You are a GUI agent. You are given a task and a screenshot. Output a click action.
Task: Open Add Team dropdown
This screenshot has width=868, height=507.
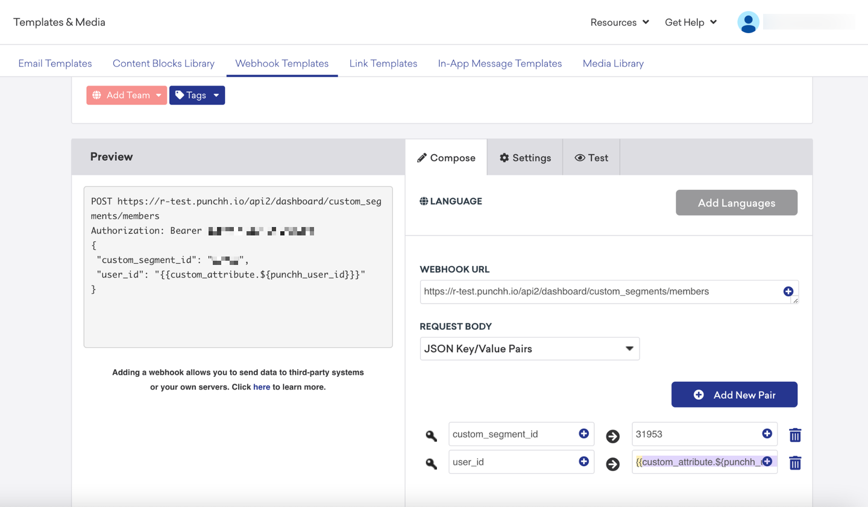[x=127, y=95]
